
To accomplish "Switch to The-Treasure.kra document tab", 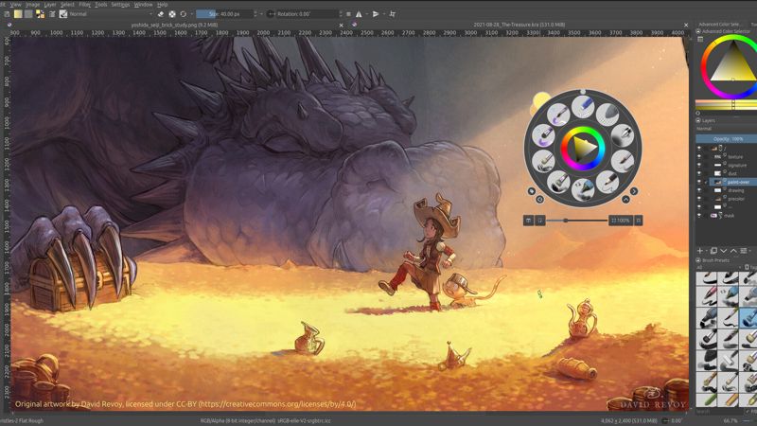I will (x=519, y=25).
